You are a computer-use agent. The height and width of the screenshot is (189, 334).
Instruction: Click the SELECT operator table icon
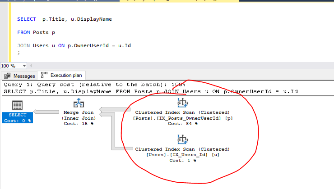(18, 106)
